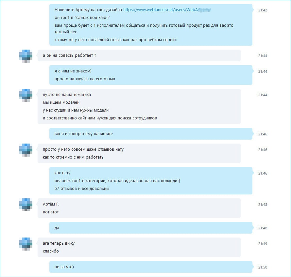The height and width of the screenshot is (277, 291).
Task: Click avatar beside "а он на совесть работает ?"
Action: [x=26, y=56]
